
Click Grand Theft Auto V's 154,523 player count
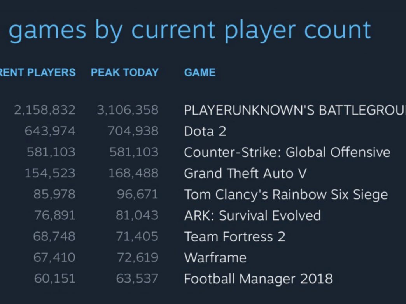coord(50,173)
